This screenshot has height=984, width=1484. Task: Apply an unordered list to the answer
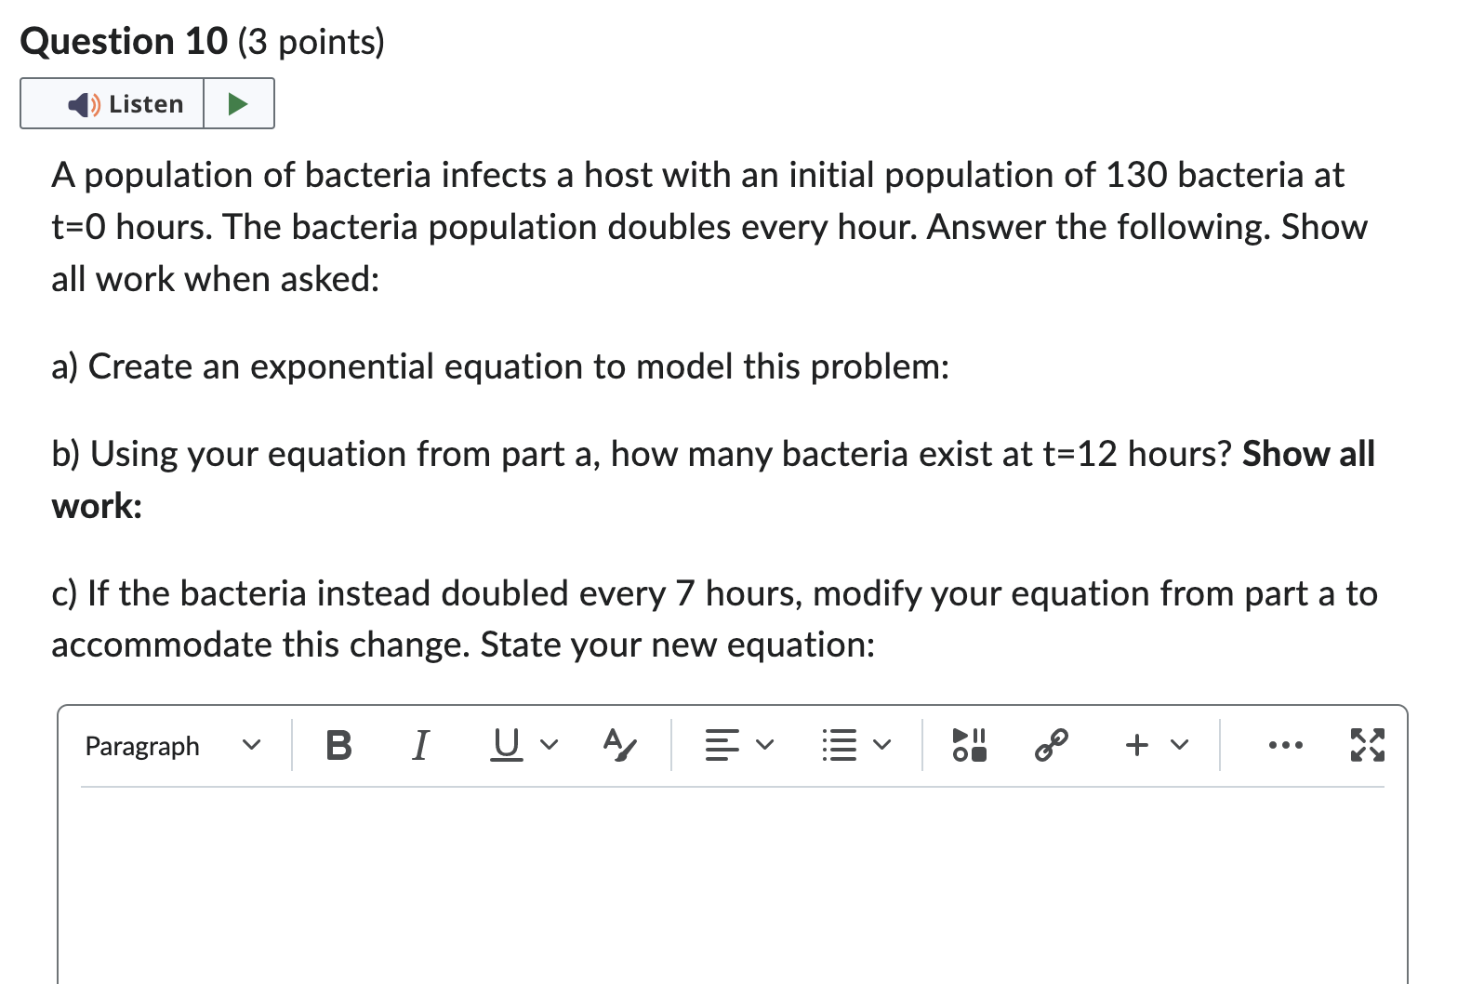[838, 744]
